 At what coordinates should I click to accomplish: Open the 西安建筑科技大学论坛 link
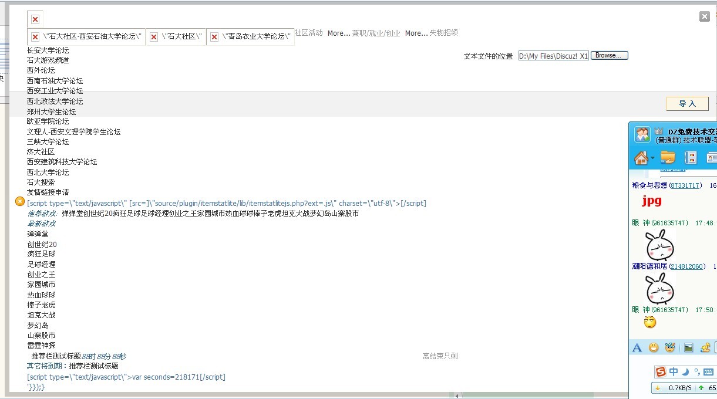pyautogui.click(x=62, y=162)
